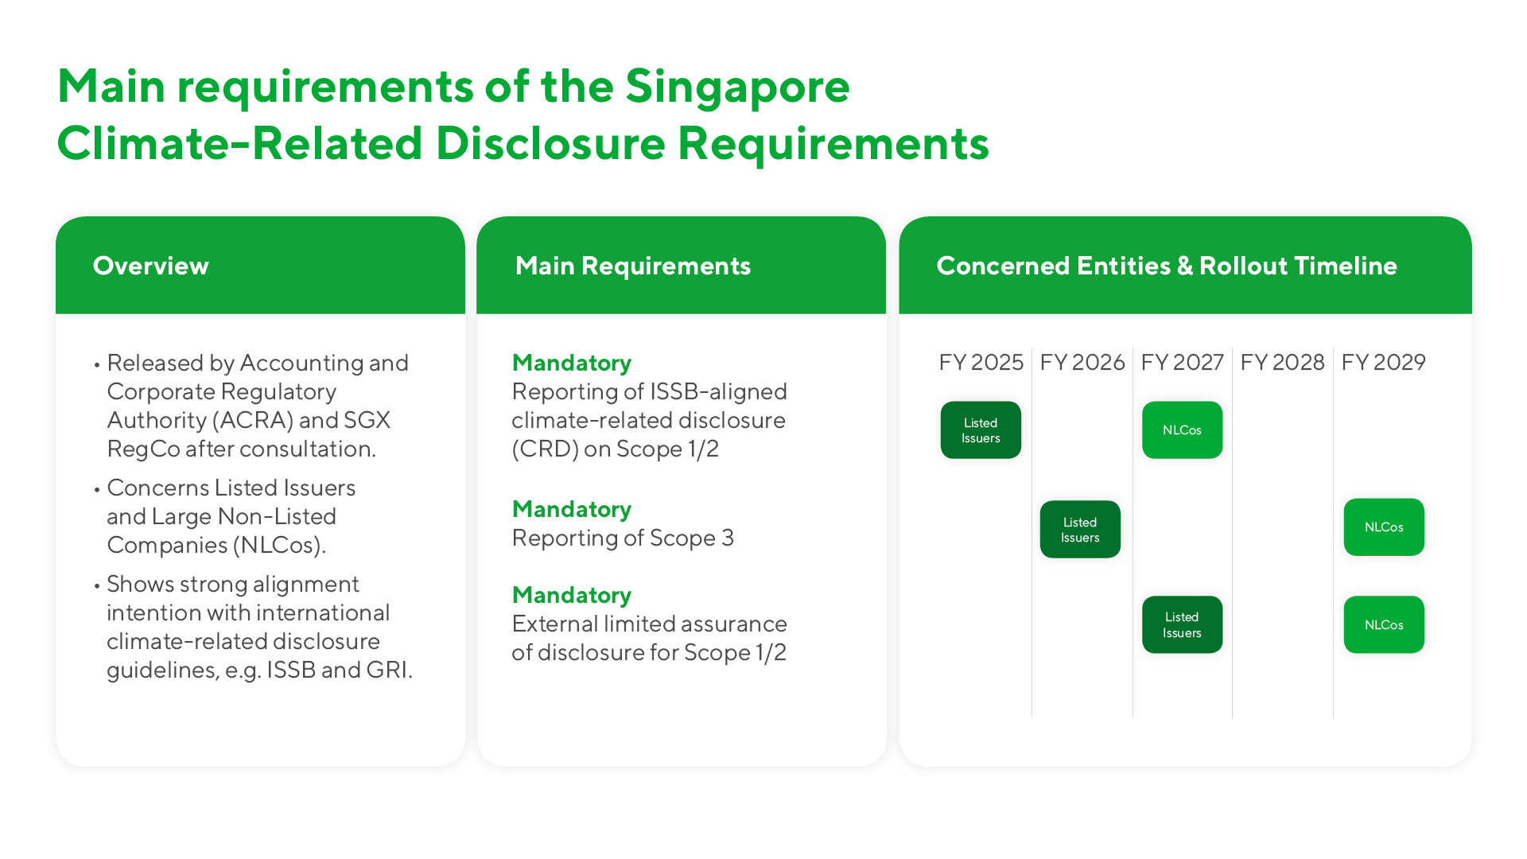The width and height of the screenshot is (1527, 859).
Task: Click the FY 2029 NLCos badge for Scope 3 reporting
Action: (1384, 527)
